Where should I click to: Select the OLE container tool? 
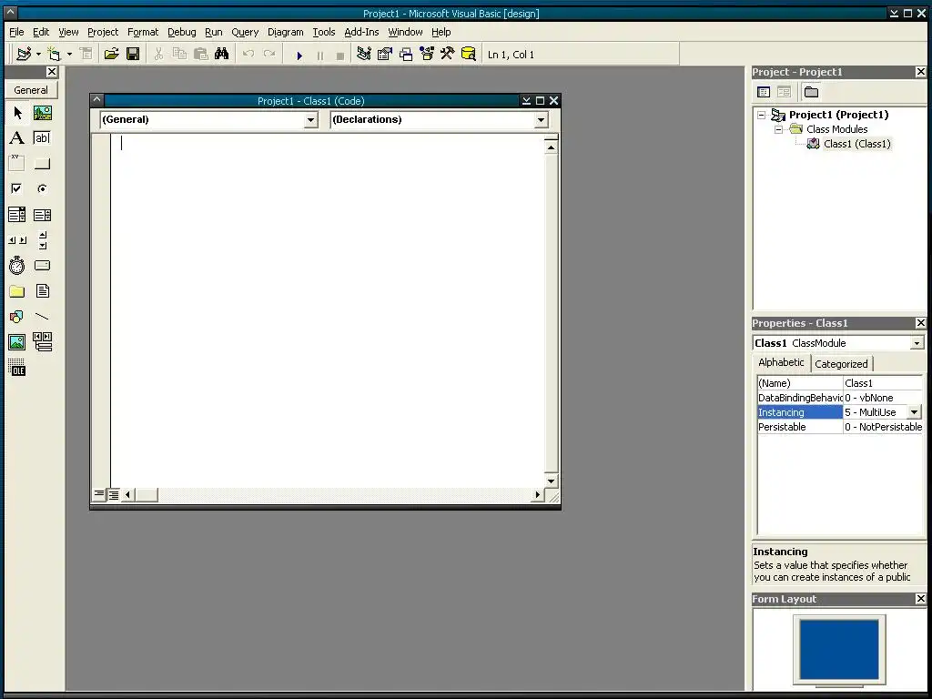17,368
